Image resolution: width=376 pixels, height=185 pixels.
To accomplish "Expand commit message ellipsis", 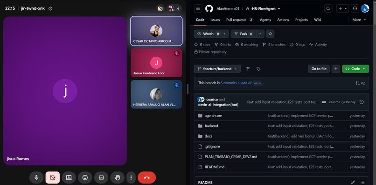I will coord(324,102).
